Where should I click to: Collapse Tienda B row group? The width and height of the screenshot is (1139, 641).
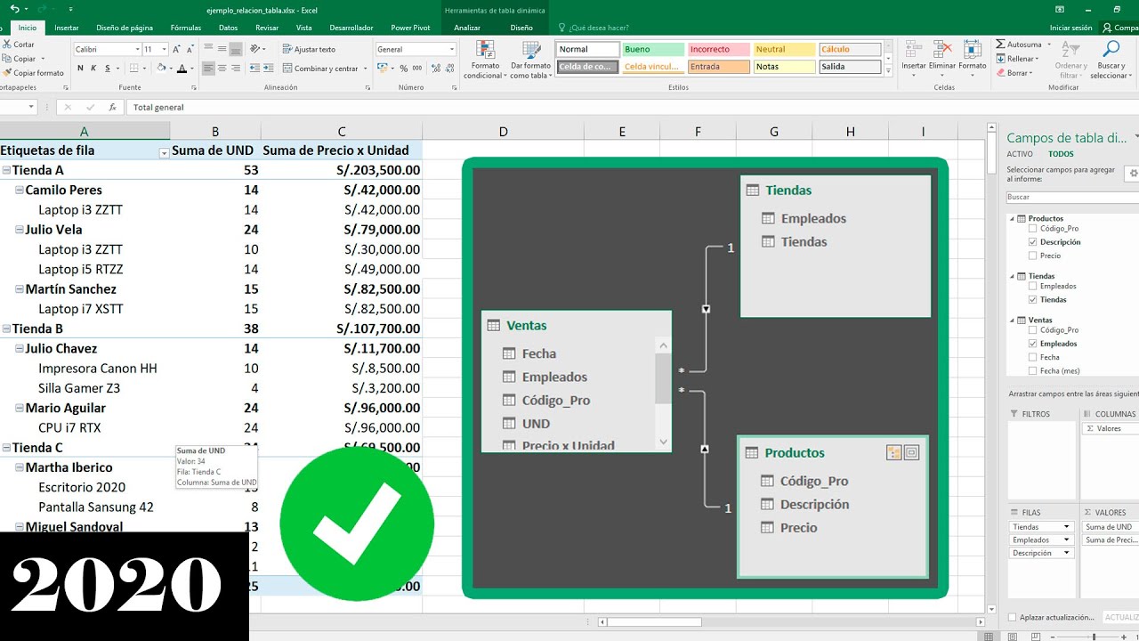pyautogui.click(x=6, y=329)
